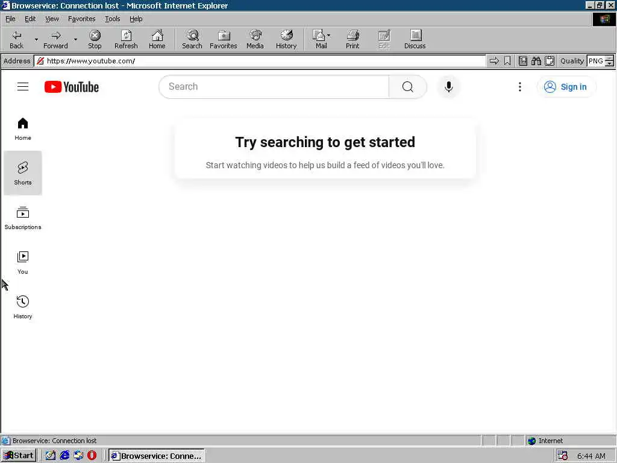
Task: Click the bookmark icon beside Go arrow
Action: [507, 61]
